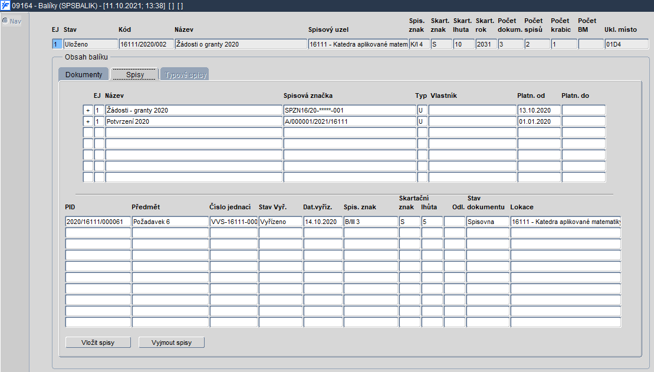654x372 pixels.
Task: Click the Ukl. místo field 01D4
Action: (x=626, y=44)
